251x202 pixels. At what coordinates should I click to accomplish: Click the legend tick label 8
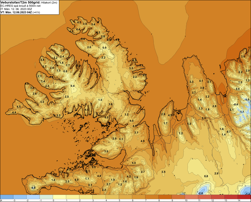[159, 200]
